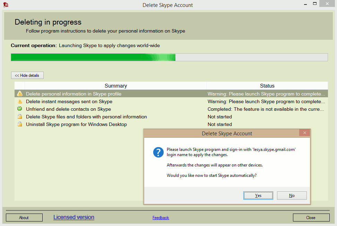Collapse the list with Hide details
Image resolution: width=337 pixels, height=226 pixels.
pyautogui.click(x=27, y=75)
